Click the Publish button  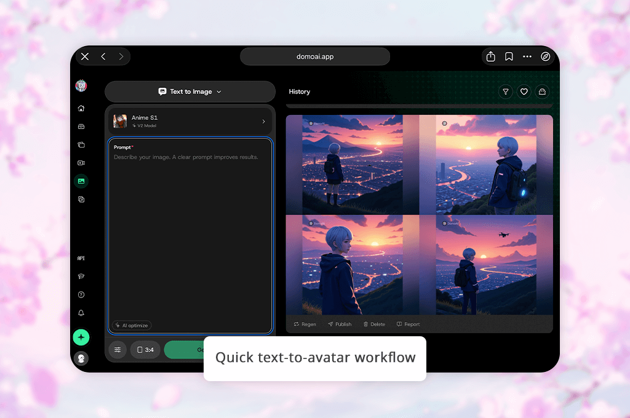[x=340, y=324]
